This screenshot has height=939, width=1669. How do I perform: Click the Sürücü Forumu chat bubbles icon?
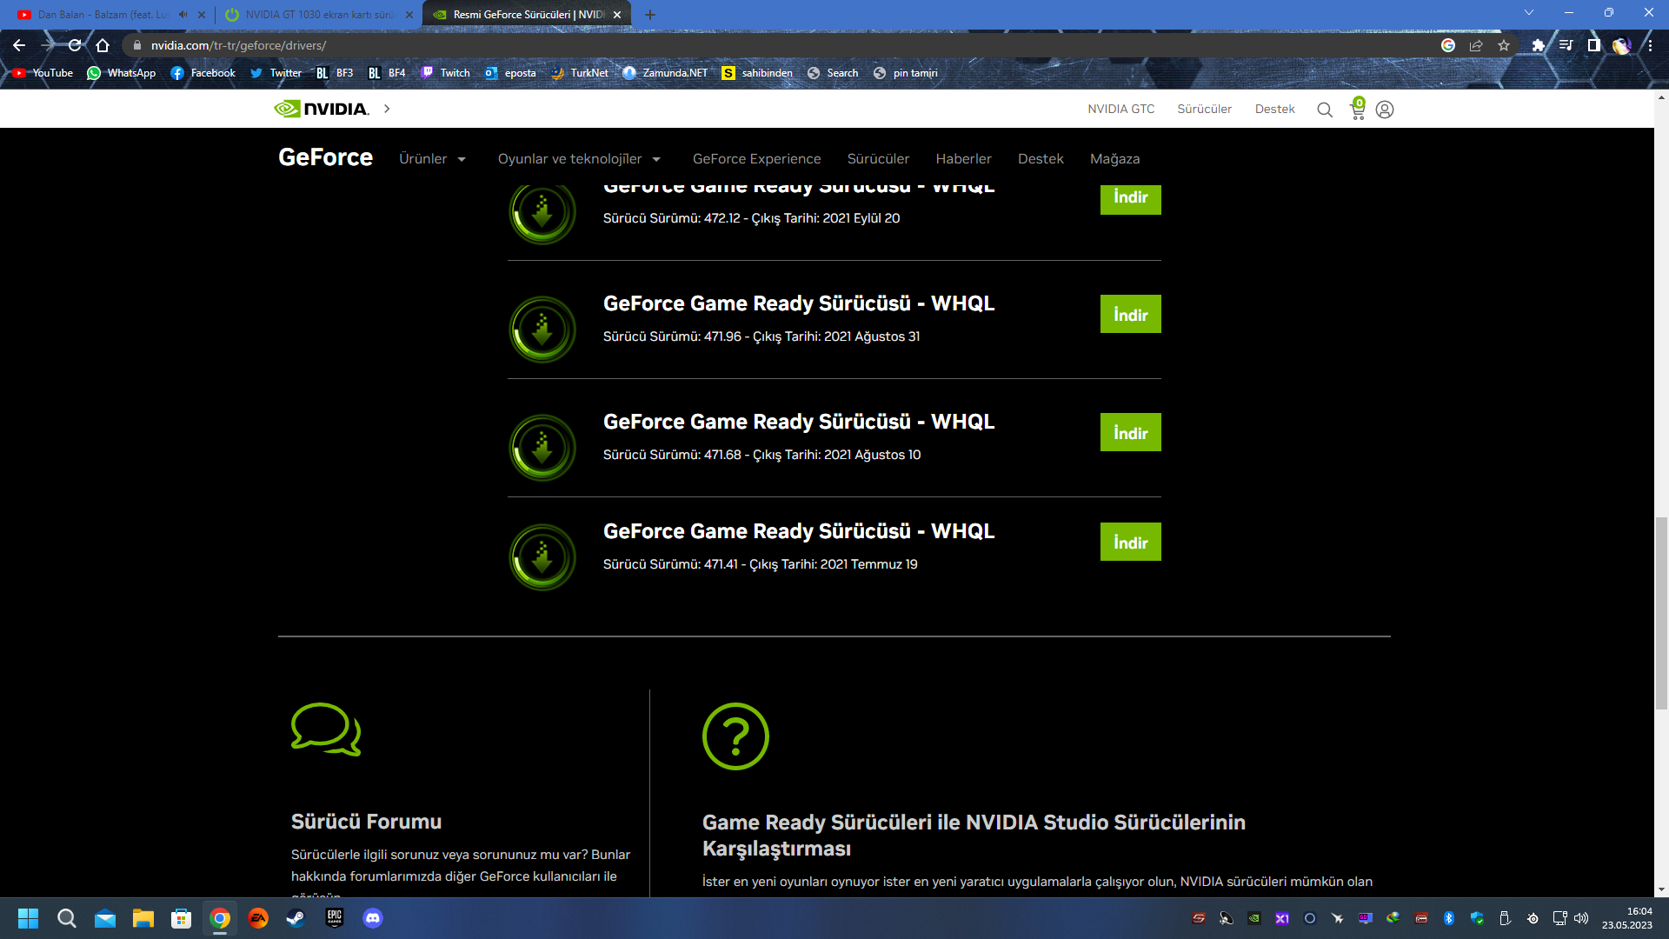point(326,729)
